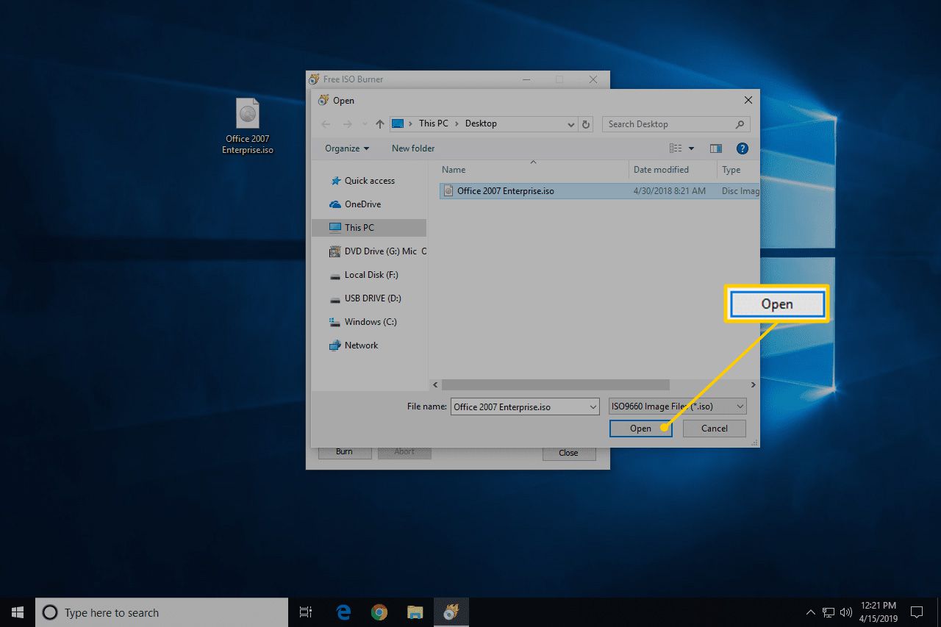Go up one folder level arrow
Viewport: 941px width, 627px height.
pos(379,124)
